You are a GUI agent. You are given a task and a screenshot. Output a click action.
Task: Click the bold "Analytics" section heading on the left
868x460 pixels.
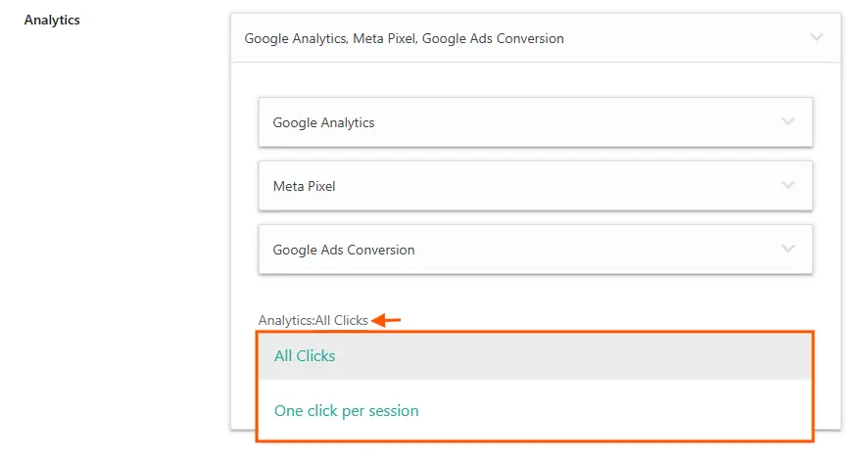52,20
